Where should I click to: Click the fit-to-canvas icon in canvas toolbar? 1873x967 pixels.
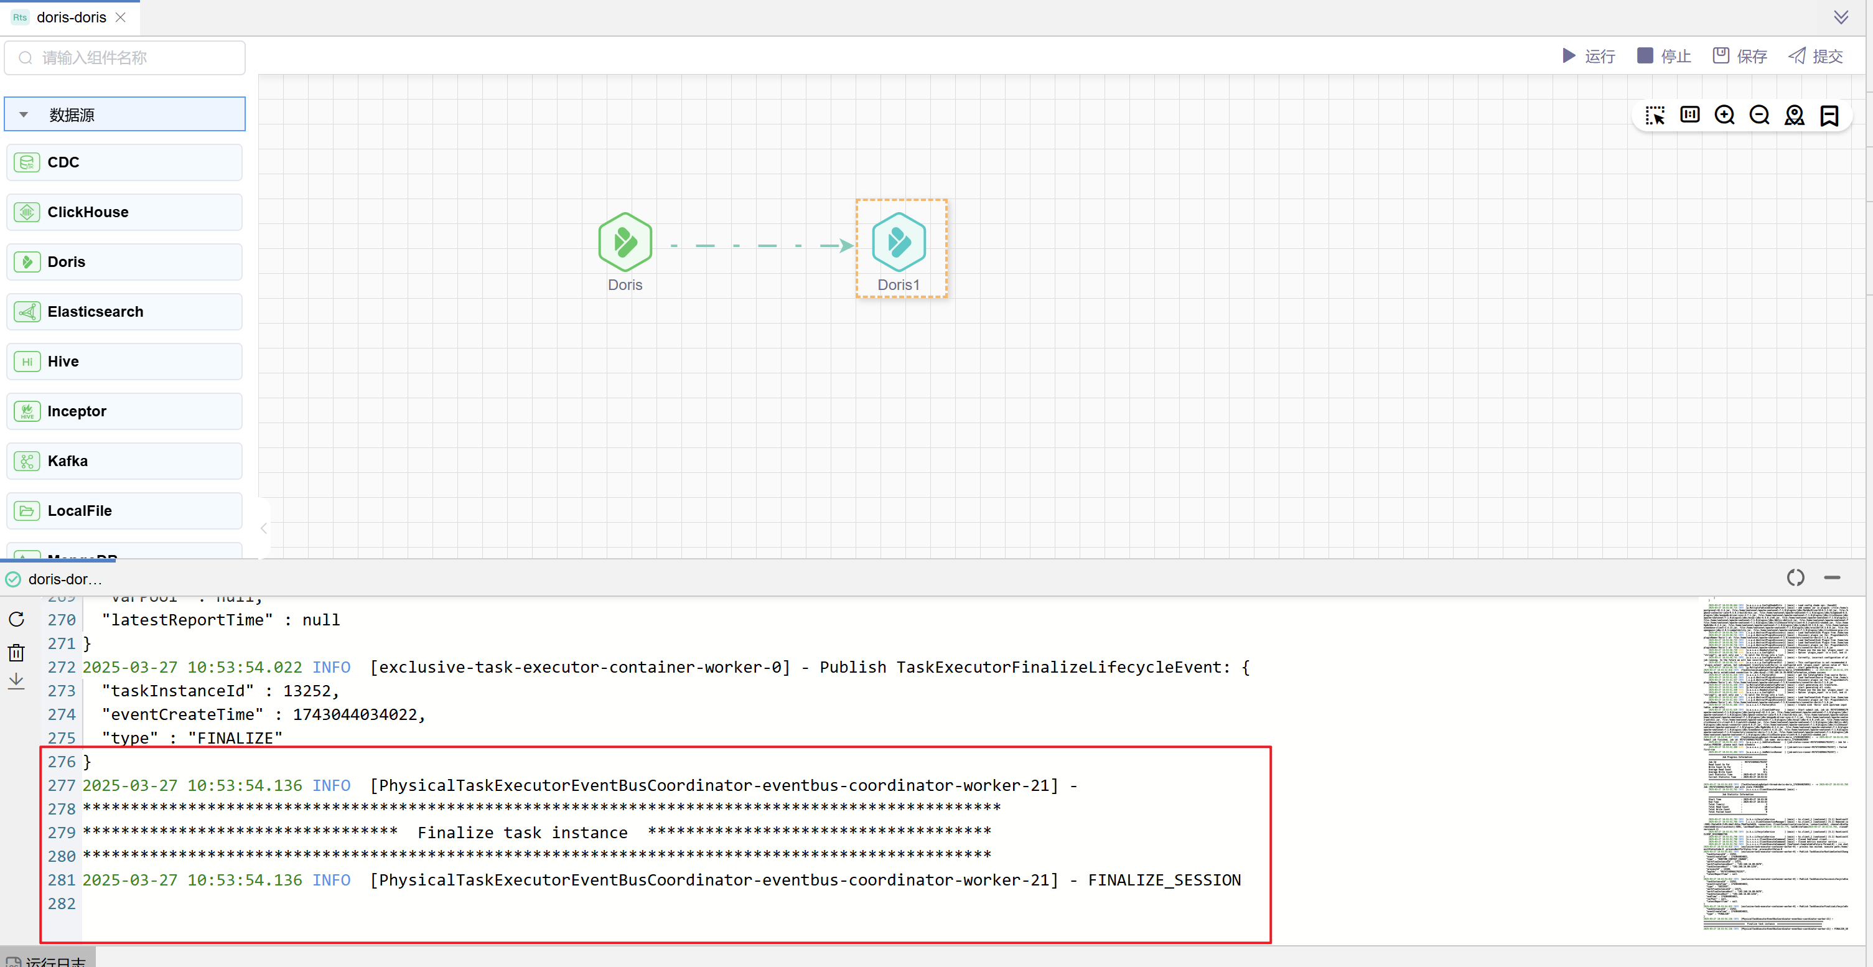tap(1690, 115)
